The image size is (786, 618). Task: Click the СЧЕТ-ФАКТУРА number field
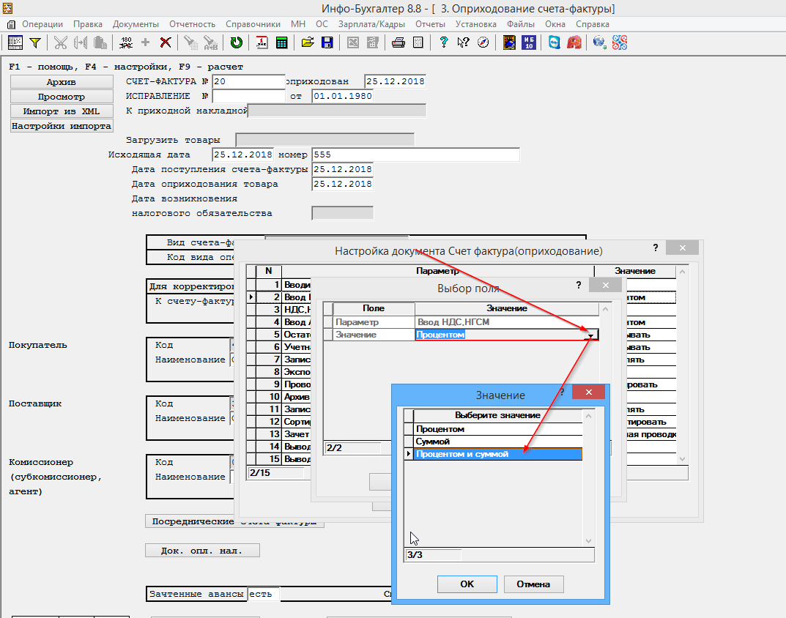(x=248, y=82)
